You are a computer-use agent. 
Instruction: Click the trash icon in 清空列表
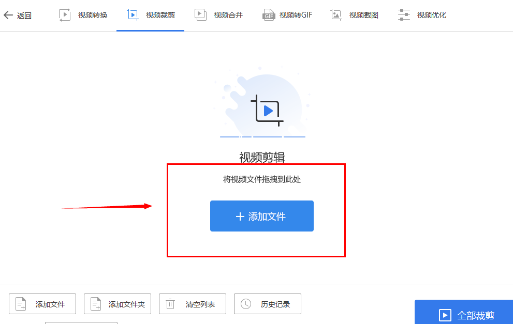tap(170, 304)
